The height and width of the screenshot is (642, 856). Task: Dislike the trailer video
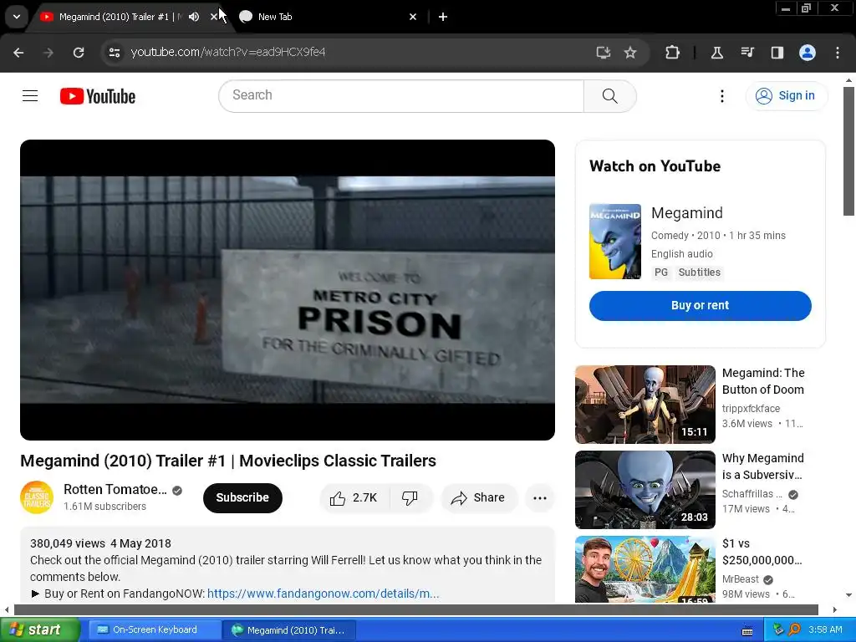coord(410,497)
